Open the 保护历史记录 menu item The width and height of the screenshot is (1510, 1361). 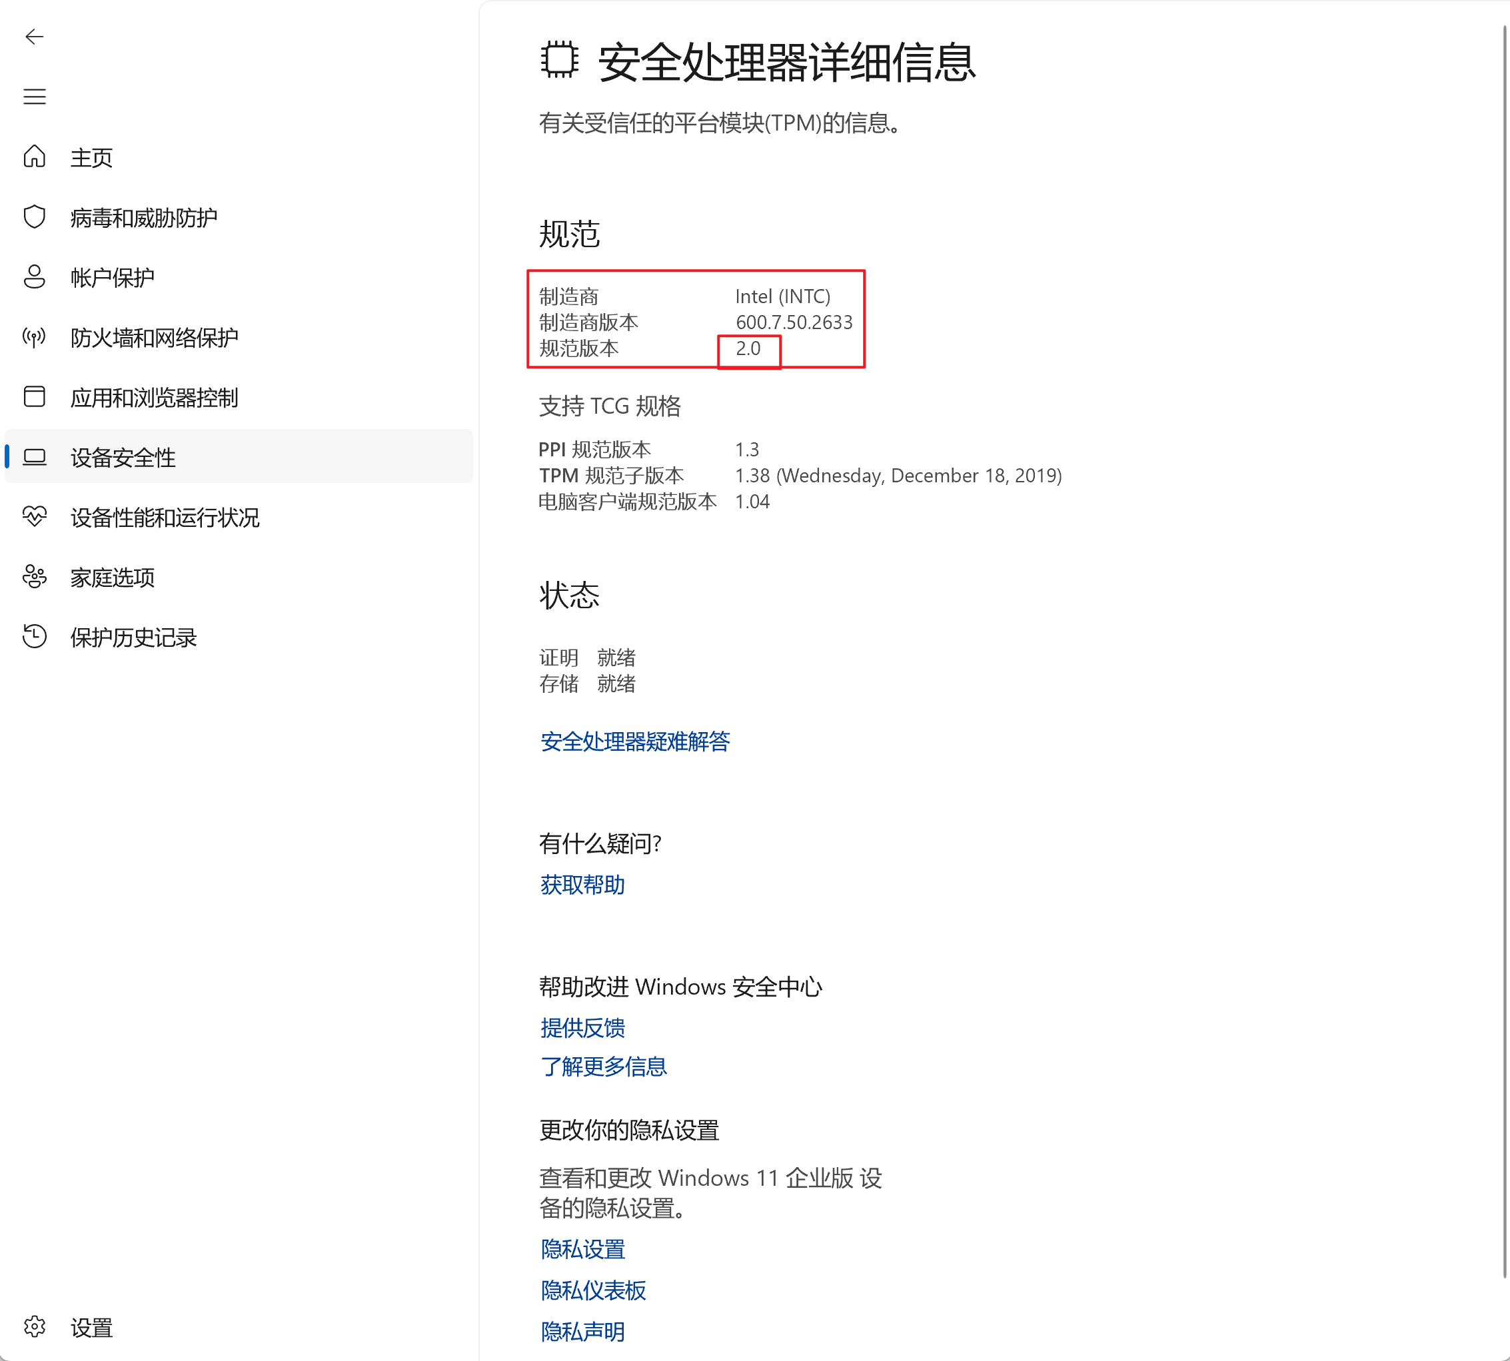point(133,637)
